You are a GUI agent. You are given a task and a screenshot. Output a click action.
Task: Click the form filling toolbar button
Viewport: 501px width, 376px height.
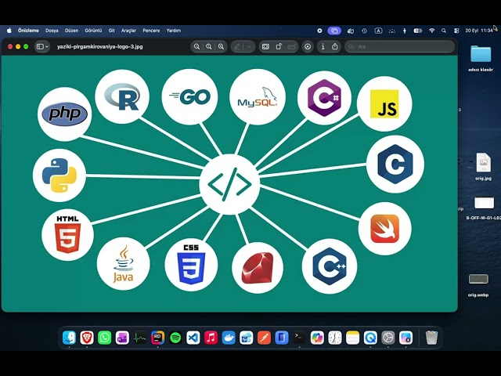(291, 47)
